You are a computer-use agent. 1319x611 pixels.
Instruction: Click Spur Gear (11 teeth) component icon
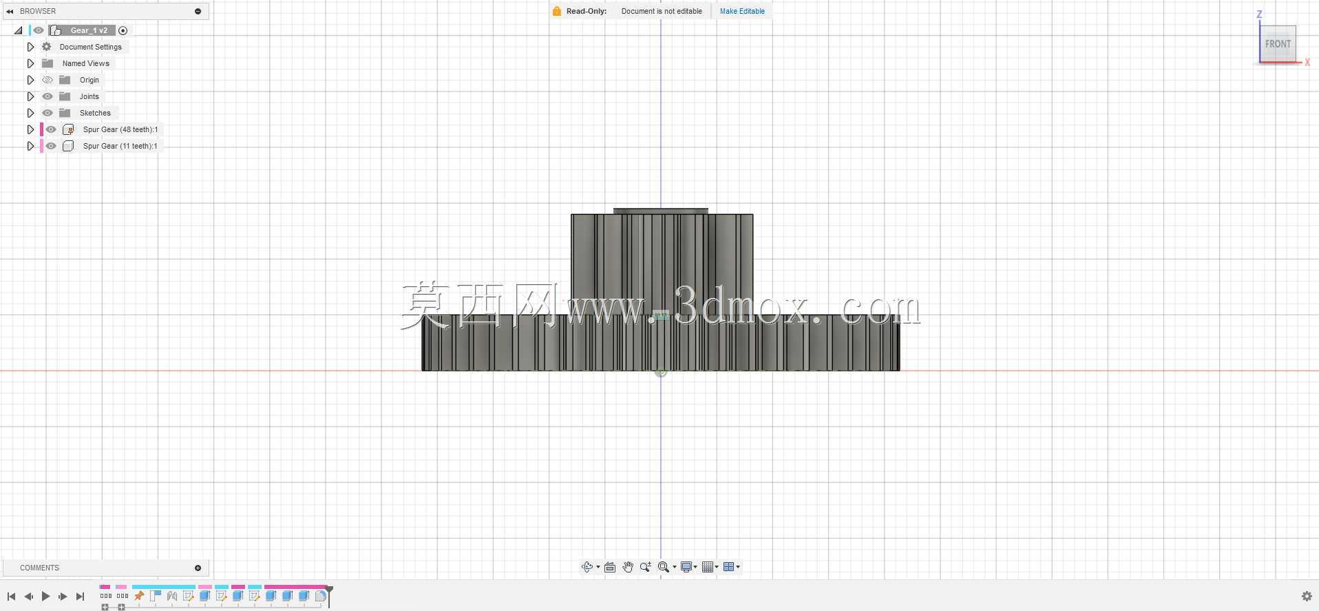pos(68,146)
